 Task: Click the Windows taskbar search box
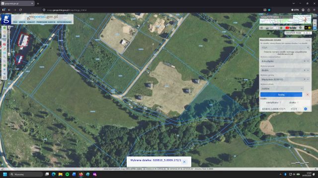[26, 174]
